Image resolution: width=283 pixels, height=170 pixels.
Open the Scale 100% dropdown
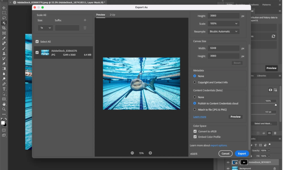[223, 24]
